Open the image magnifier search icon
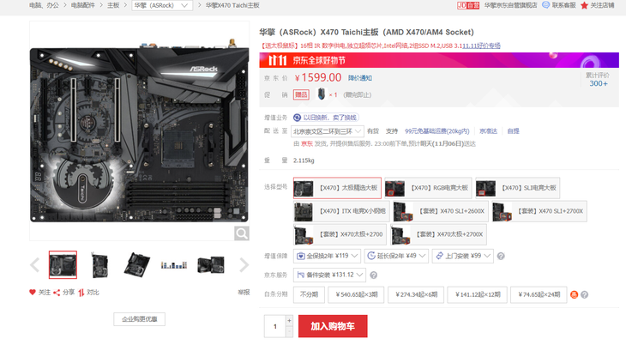The width and height of the screenshot is (626, 345). point(242,233)
